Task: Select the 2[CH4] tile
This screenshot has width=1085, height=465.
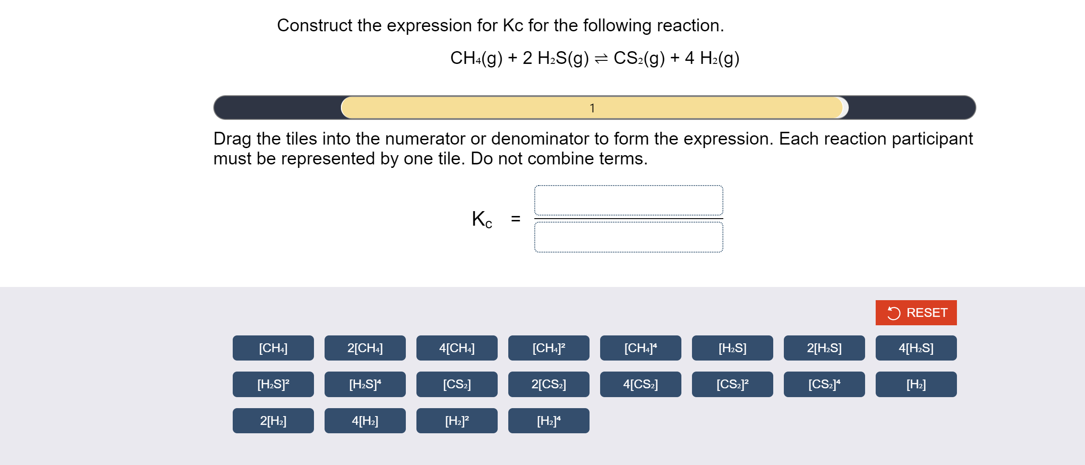Action: coord(365,348)
